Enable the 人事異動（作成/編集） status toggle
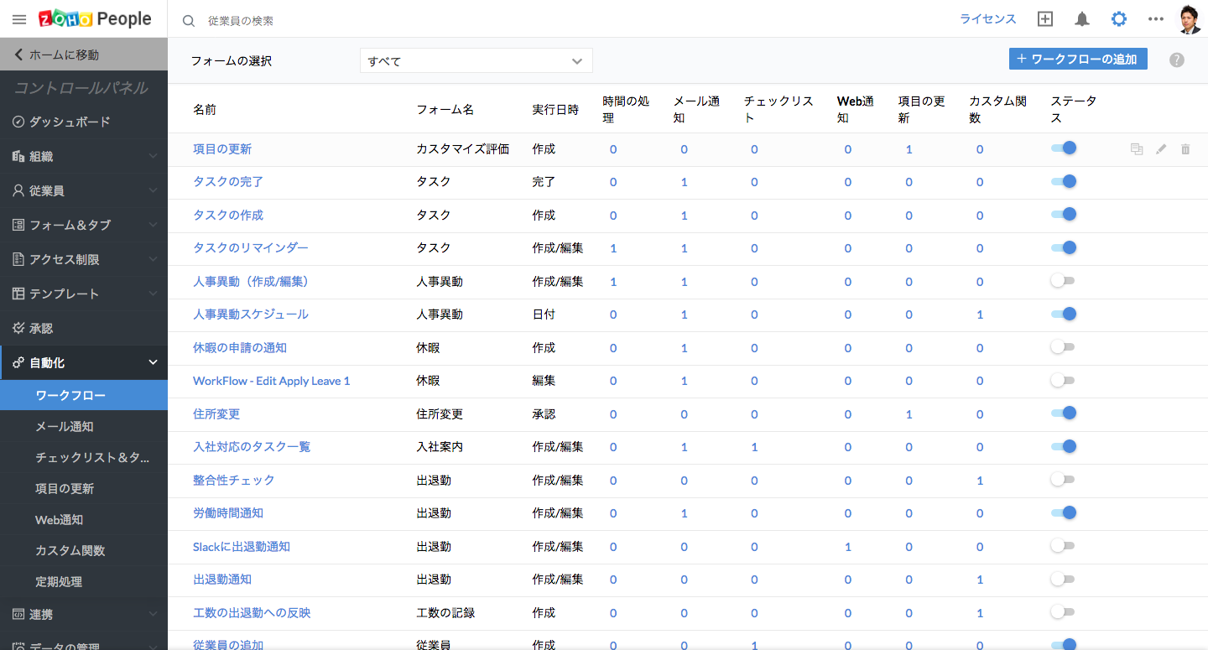The image size is (1208, 650). 1063,281
